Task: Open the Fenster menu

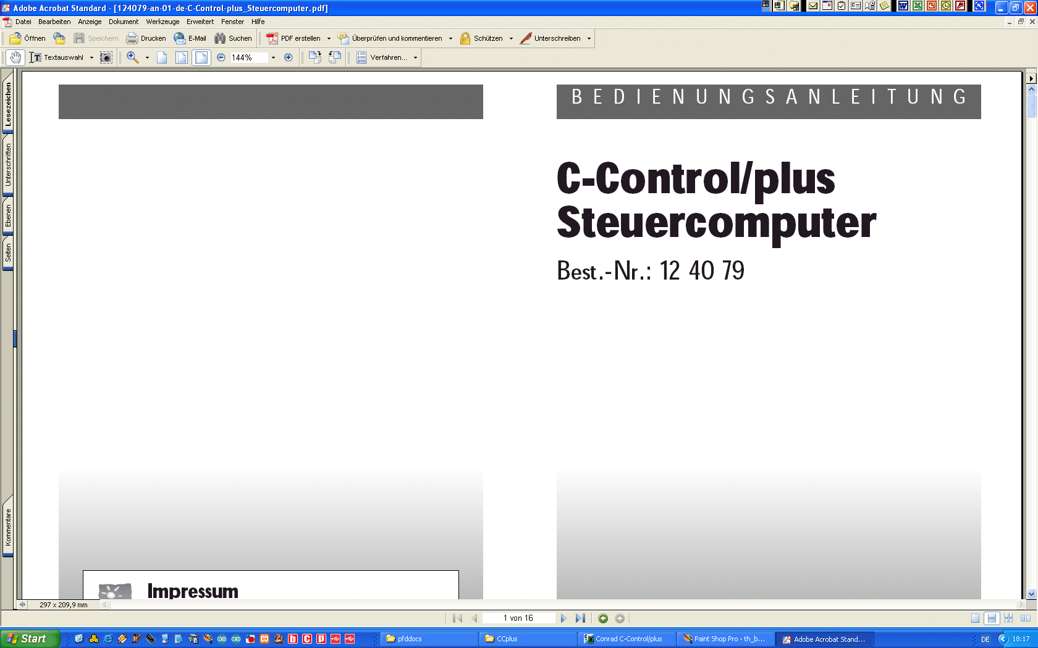Action: click(x=232, y=22)
